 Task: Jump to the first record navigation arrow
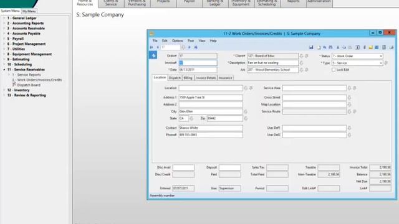click(x=151, y=47)
